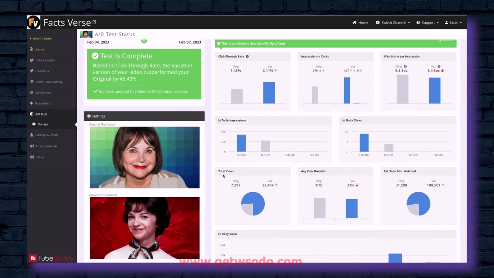Click the Support question mark icon

click(418, 22)
